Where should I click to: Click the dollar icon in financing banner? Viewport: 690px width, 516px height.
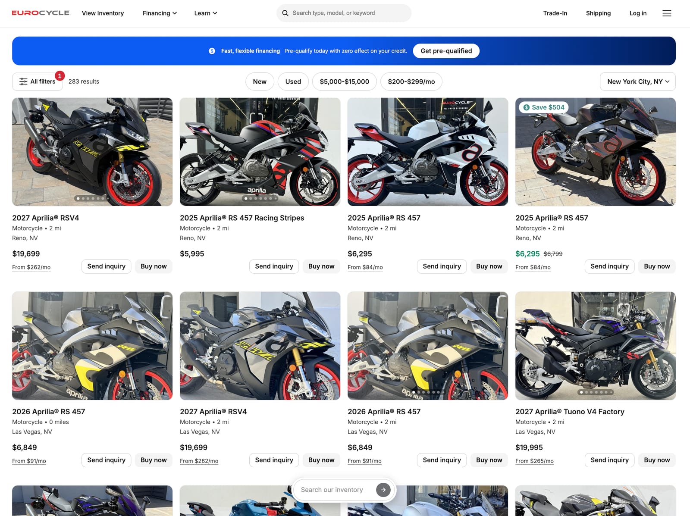(x=212, y=51)
